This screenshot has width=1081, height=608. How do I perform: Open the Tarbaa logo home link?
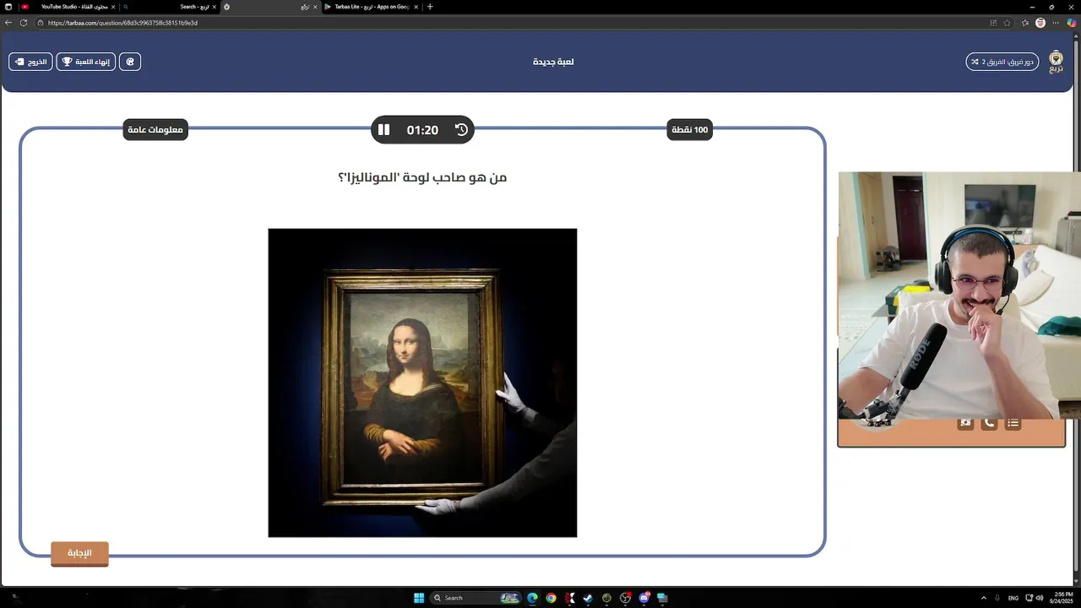point(1057,62)
